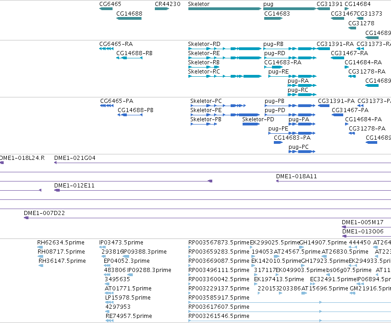
Task: Click the CG6465 gene arrow
Action: 106,9
